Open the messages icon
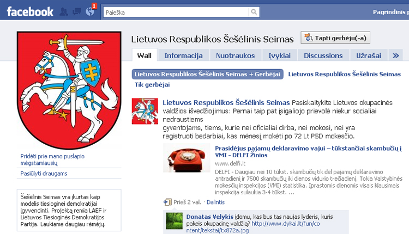Image resolution: width=409 pixels, height=234 pixels. pyautogui.click(x=77, y=12)
